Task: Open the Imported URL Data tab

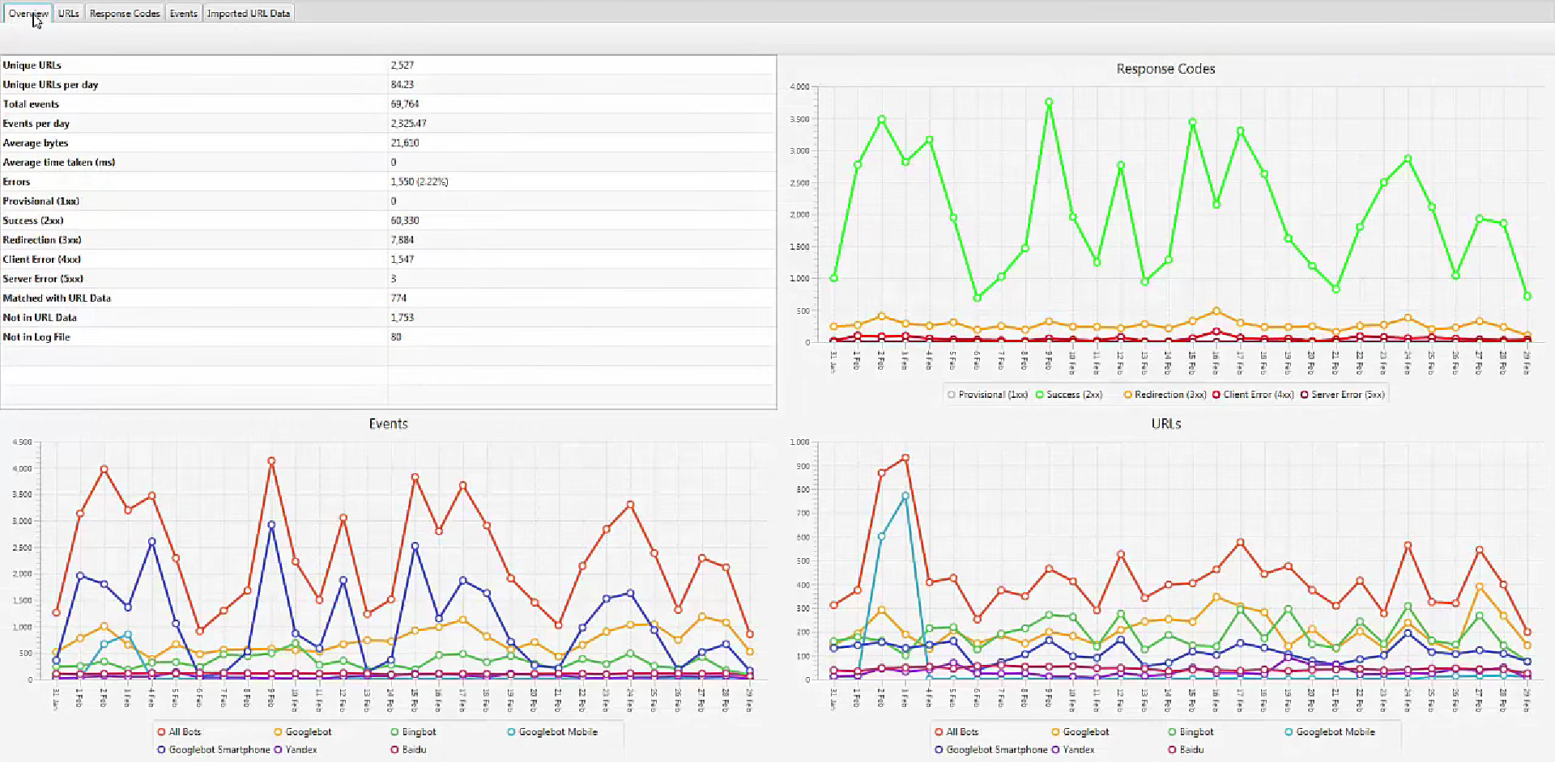Action: (x=249, y=12)
